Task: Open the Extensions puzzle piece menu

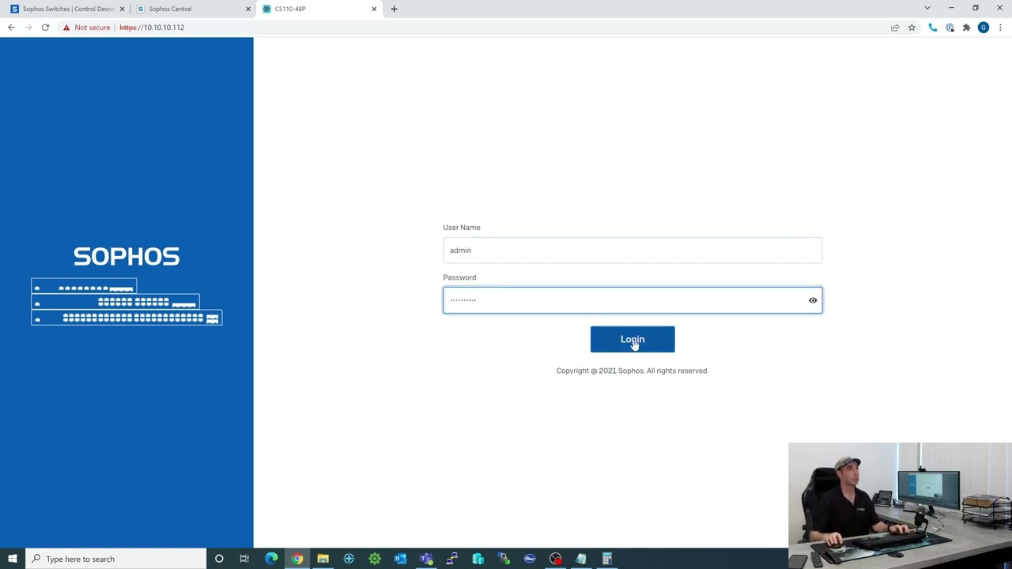Action: 966,28
